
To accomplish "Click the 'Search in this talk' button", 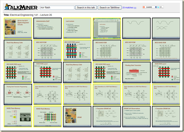I will click(x=86, y=7).
